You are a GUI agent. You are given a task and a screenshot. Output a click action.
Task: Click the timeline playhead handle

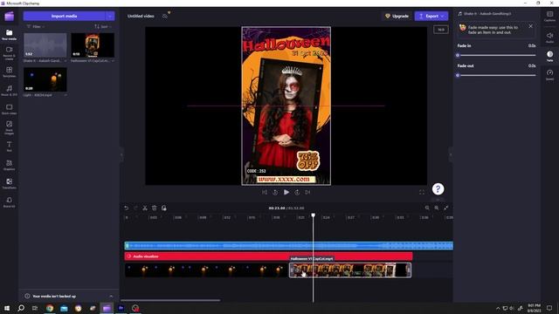[x=313, y=215]
